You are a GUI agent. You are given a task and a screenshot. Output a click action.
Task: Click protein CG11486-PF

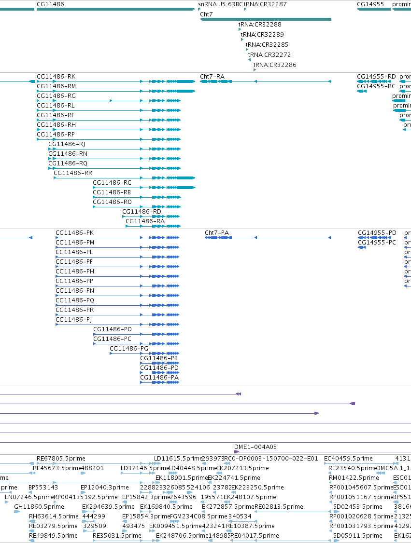click(x=74, y=262)
